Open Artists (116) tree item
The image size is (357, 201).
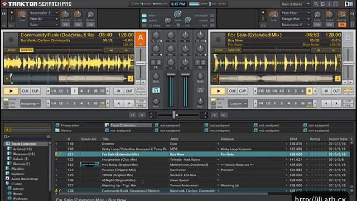click(x=22, y=149)
